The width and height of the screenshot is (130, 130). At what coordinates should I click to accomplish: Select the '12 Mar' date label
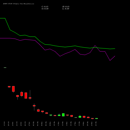[63, 124]
